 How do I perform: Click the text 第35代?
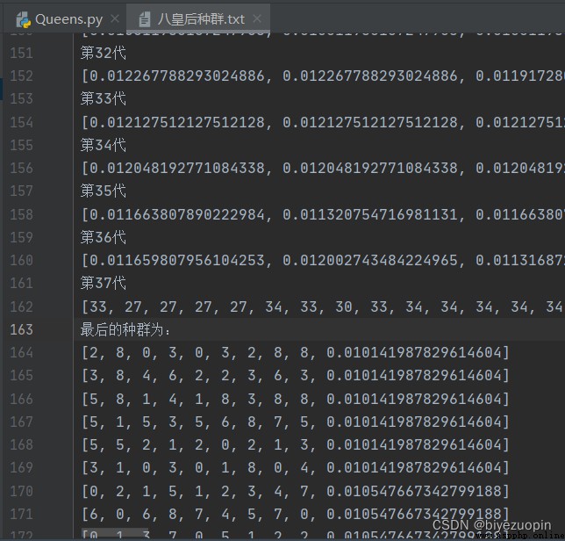pyautogui.click(x=103, y=191)
